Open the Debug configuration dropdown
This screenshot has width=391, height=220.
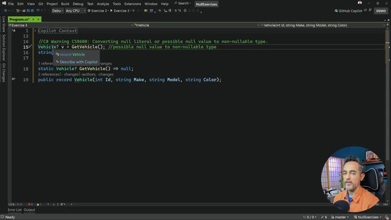57,11
